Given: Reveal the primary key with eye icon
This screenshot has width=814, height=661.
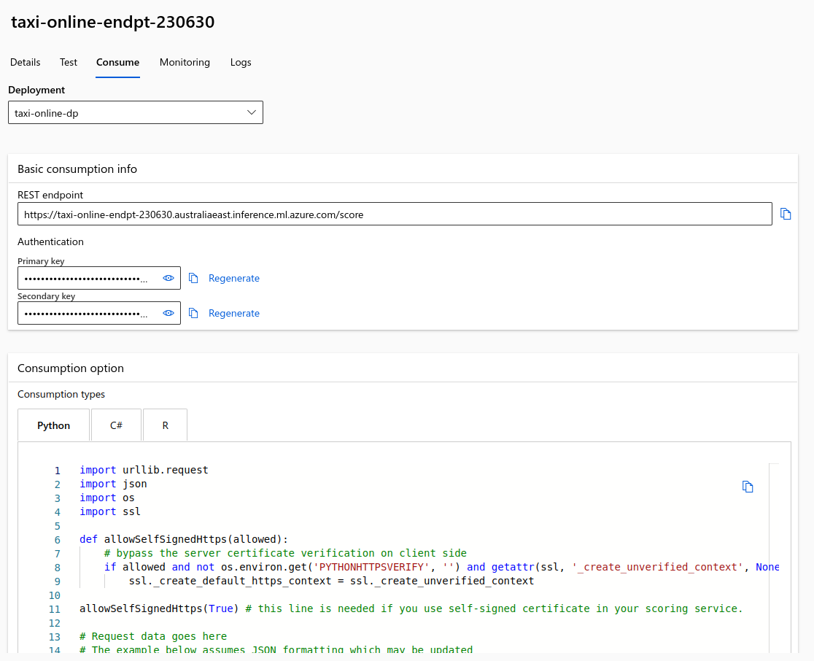Looking at the screenshot, I should pyautogui.click(x=168, y=278).
